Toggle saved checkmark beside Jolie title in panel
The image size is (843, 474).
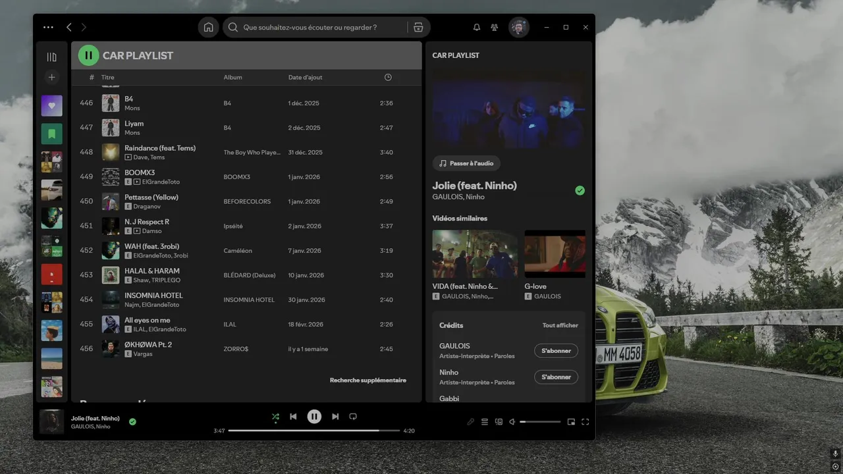click(x=580, y=190)
